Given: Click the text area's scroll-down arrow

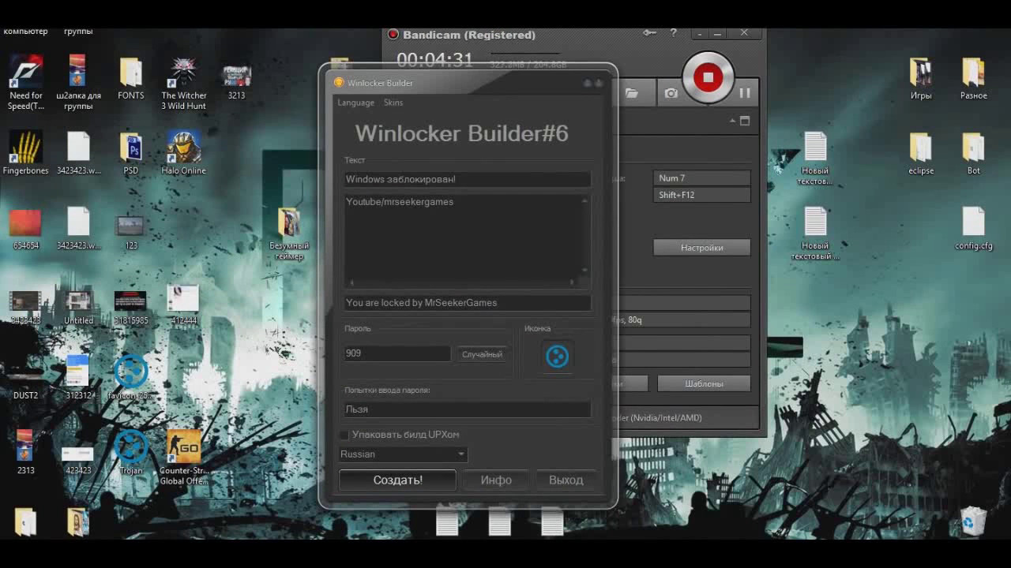Looking at the screenshot, I should pos(585,271).
